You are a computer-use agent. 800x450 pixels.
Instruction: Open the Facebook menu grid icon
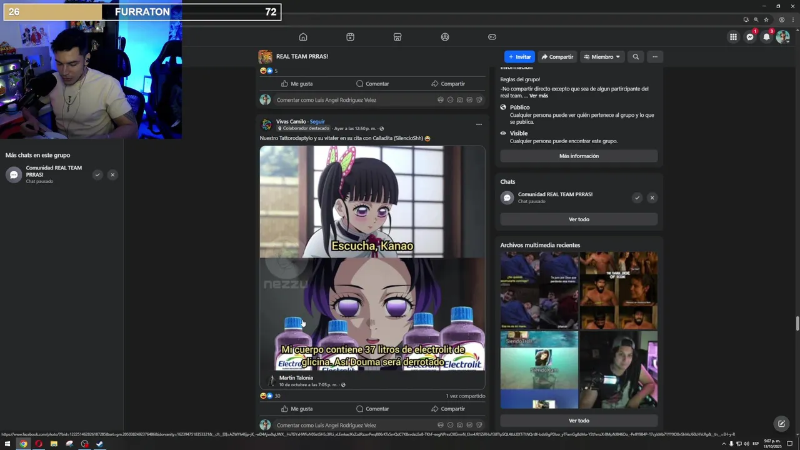pyautogui.click(x=733, y=37)
